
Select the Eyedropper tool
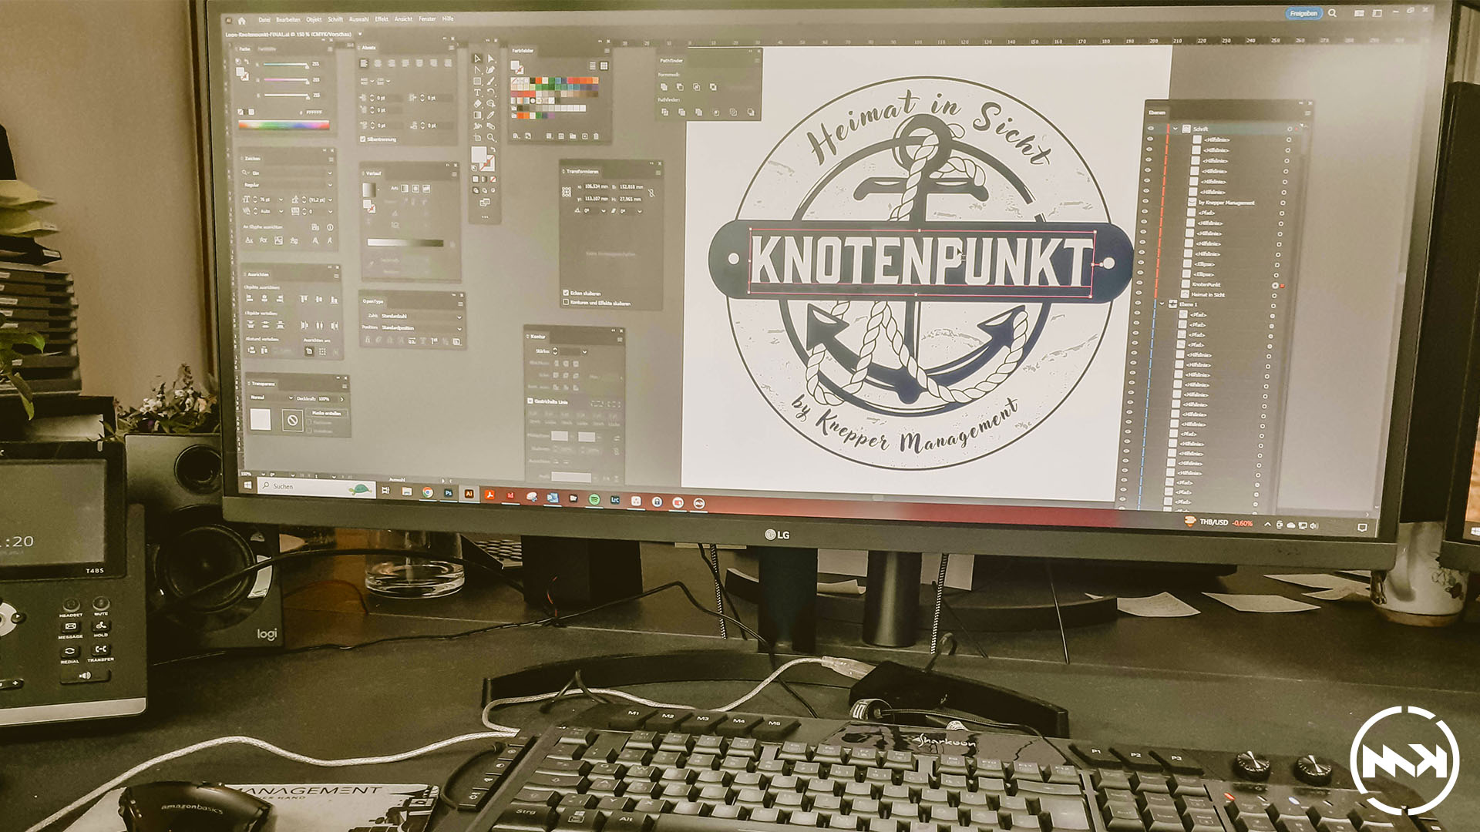490,115
